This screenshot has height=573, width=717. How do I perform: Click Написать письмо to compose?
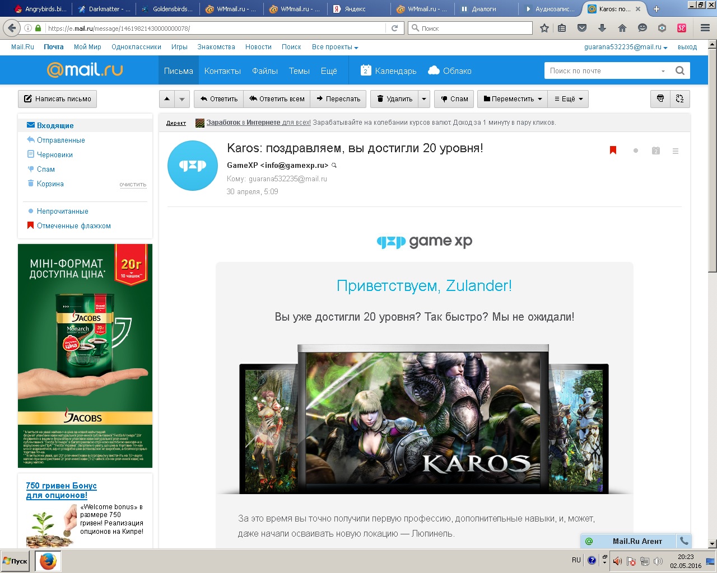57,98
